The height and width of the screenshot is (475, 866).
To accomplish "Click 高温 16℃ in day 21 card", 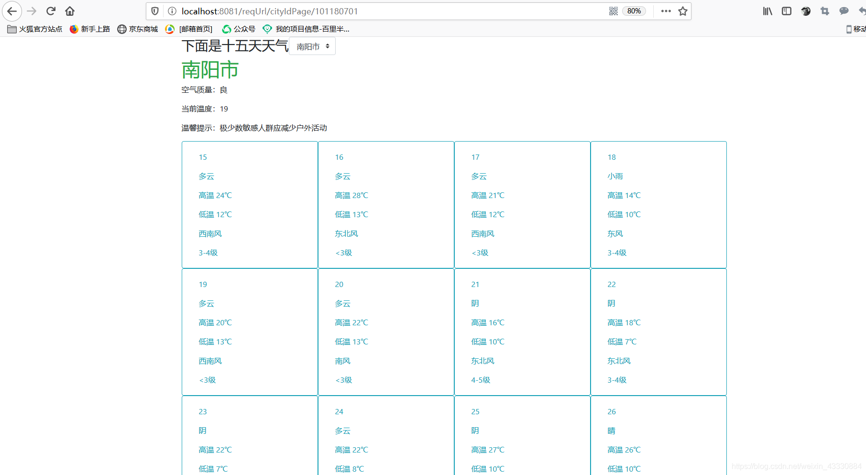I will (x=488, y=322).
